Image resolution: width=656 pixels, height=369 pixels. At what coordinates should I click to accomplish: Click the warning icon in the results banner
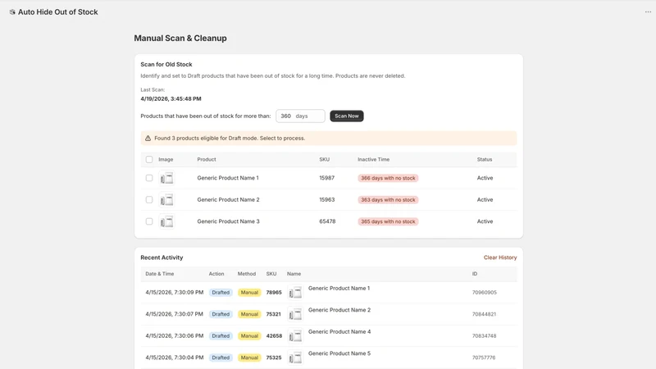coord(148,138)
